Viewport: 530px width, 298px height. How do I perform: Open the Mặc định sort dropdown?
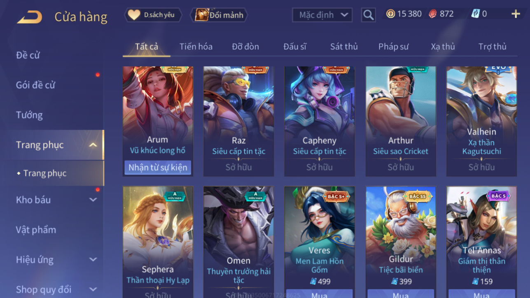coord(322,15)
